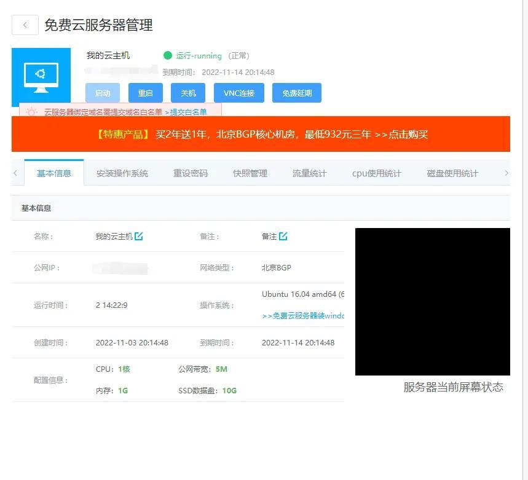
Task: Click the black server screen preview
Action: tap(433, 302)
